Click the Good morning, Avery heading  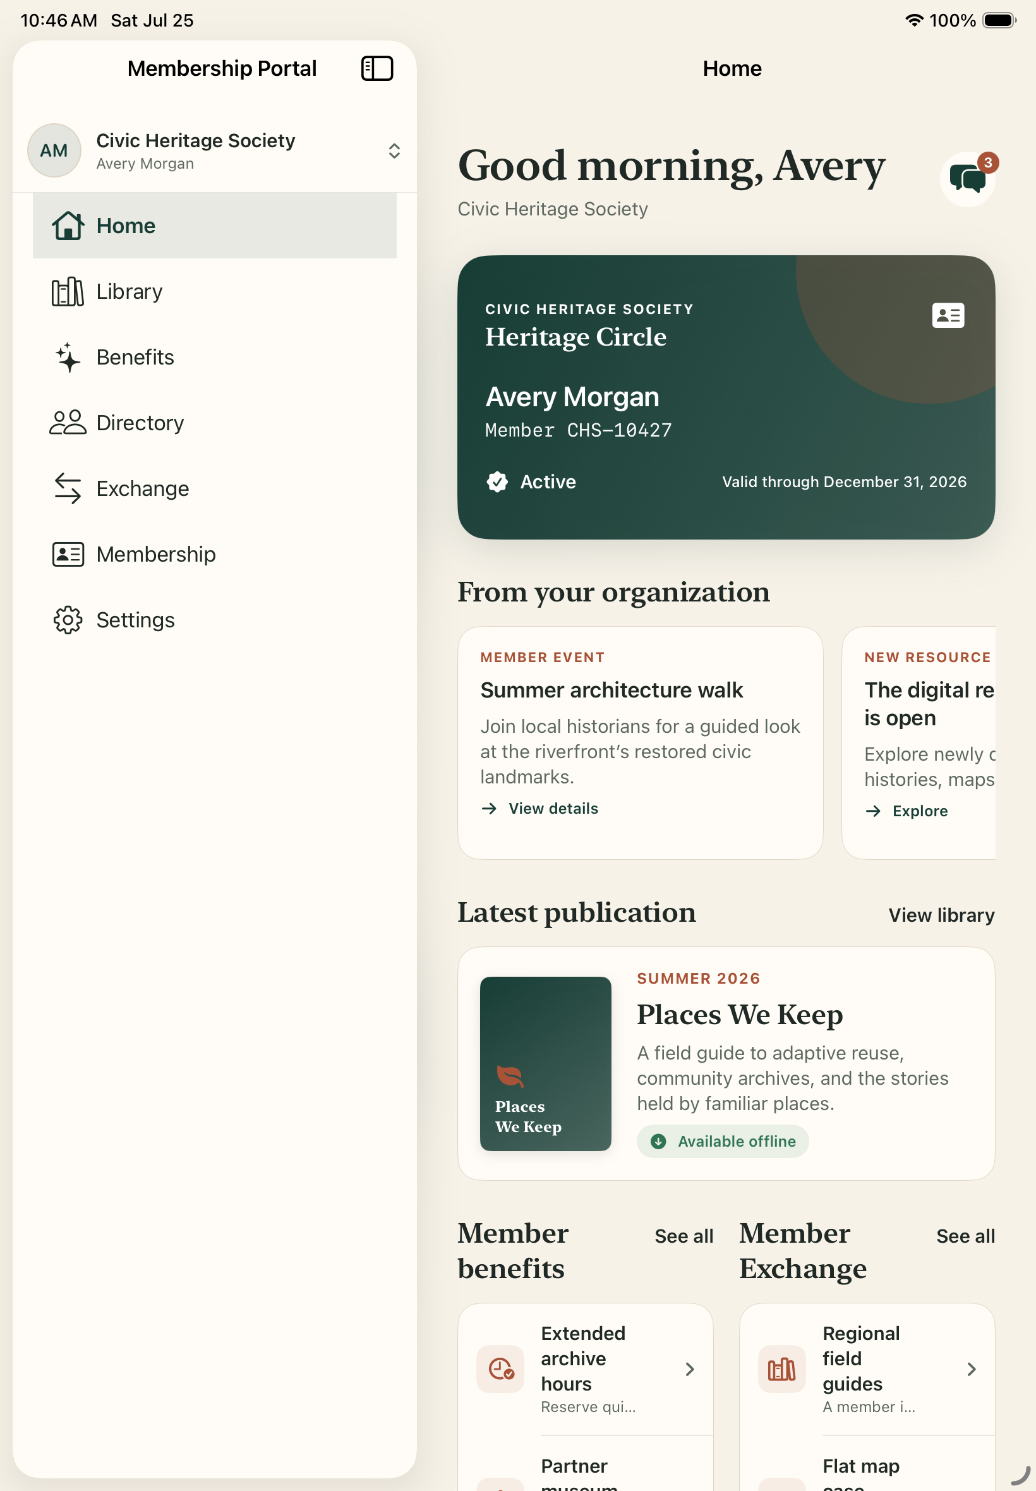click(x=672, y=166)
